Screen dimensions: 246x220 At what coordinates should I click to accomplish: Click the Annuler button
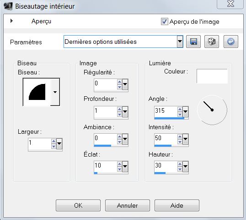(x=128, y=205)
